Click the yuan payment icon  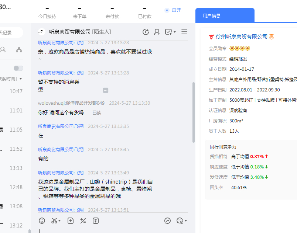tap(96, 220)
